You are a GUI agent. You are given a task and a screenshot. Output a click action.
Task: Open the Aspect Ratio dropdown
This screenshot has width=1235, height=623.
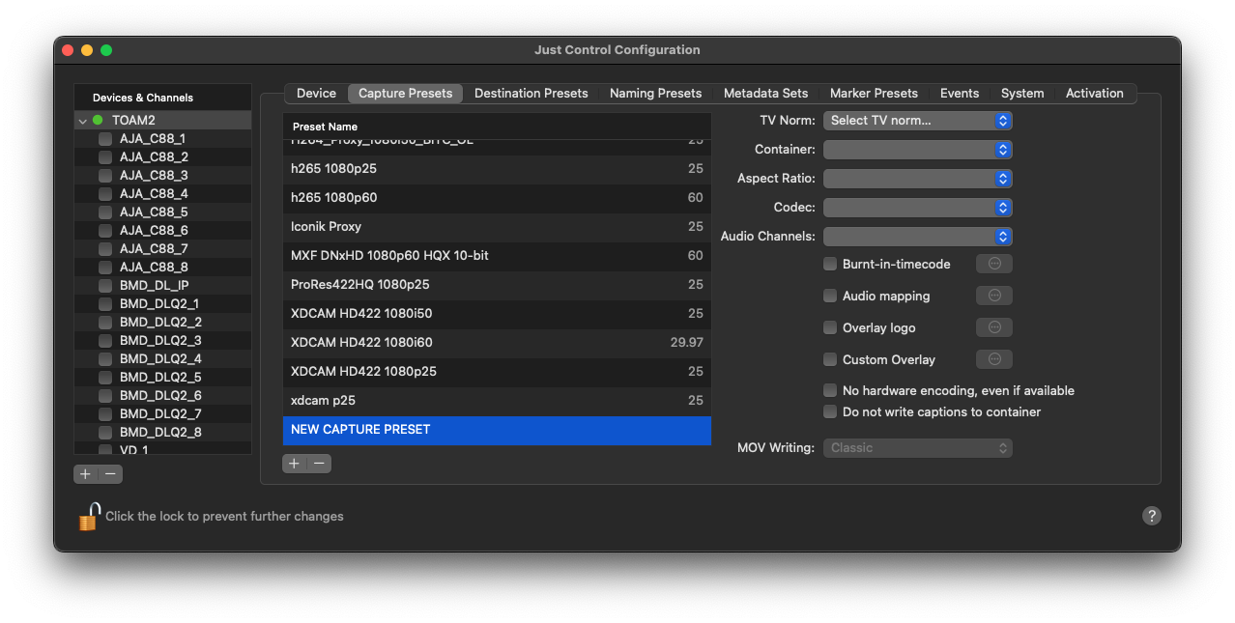tap(917, 179)
